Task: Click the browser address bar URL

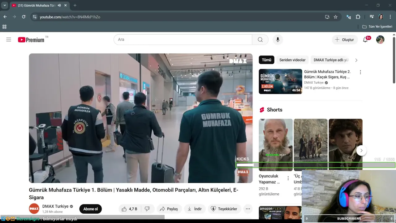Action: [70, 17]
